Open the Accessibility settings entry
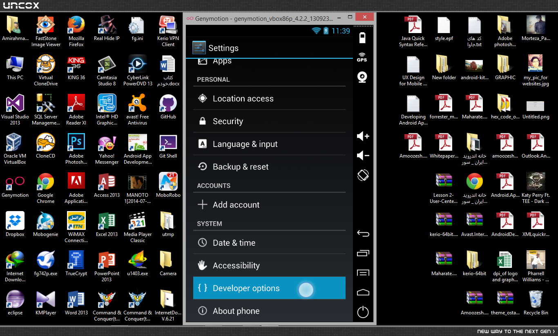 [269, 265]
